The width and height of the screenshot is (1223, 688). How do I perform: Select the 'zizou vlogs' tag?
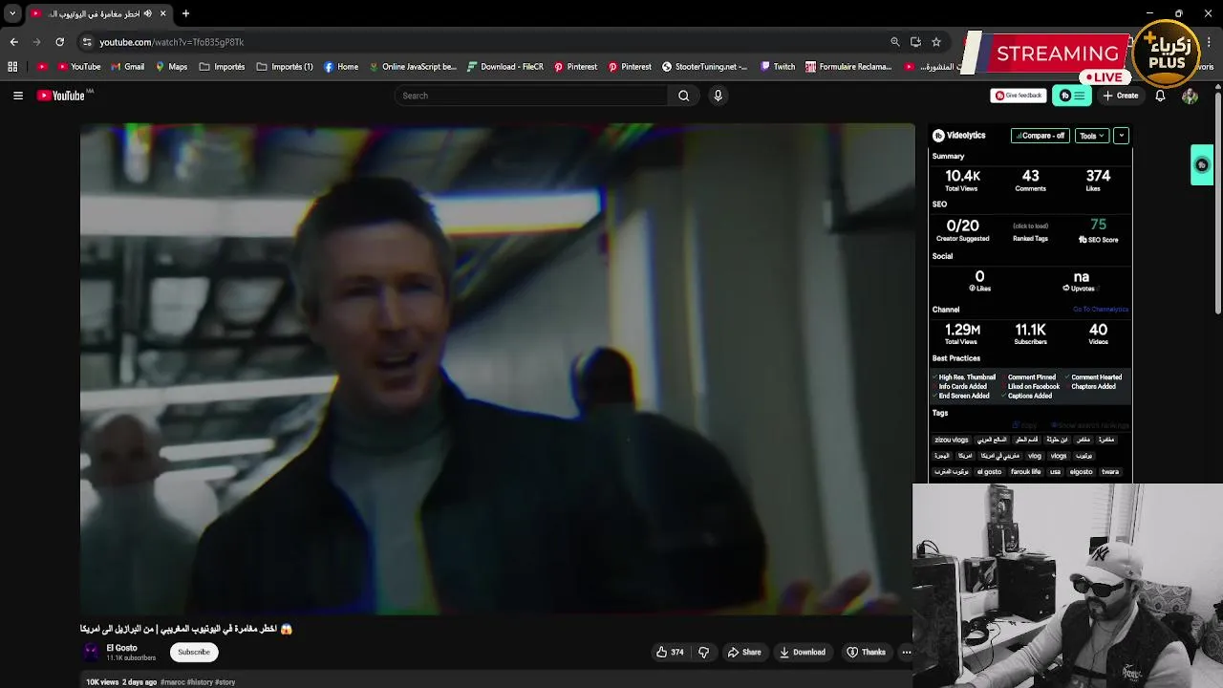(x=952, y=440)
